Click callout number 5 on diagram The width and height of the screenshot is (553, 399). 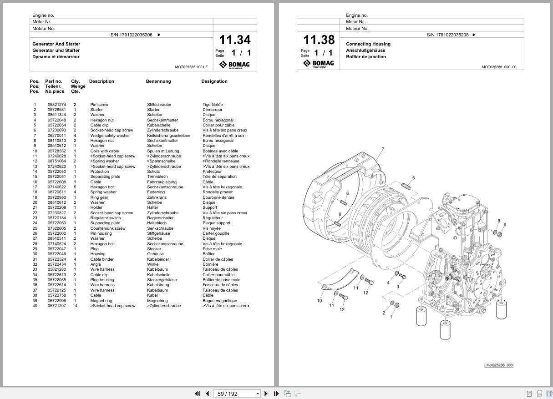[x=413, y=177]
